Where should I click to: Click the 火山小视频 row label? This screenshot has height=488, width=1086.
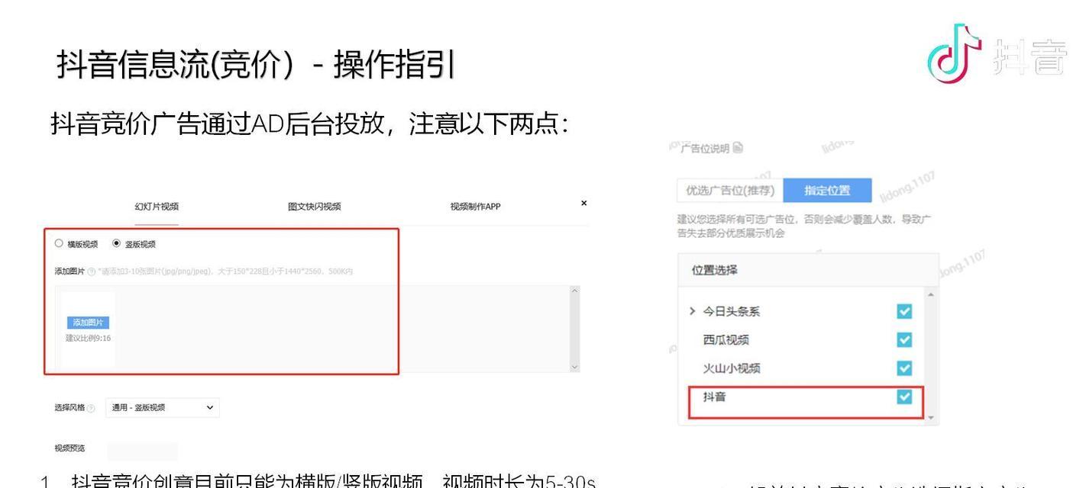[x=732, y=369]
